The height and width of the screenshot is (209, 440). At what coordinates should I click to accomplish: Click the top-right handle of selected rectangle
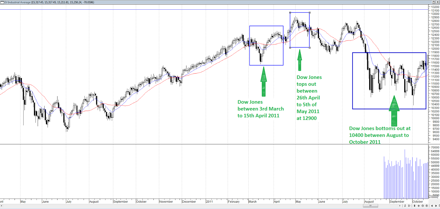point(310,13)
